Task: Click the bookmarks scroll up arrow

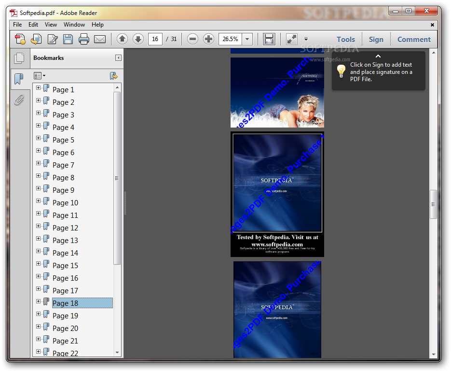Action: [x=117, y=87]
